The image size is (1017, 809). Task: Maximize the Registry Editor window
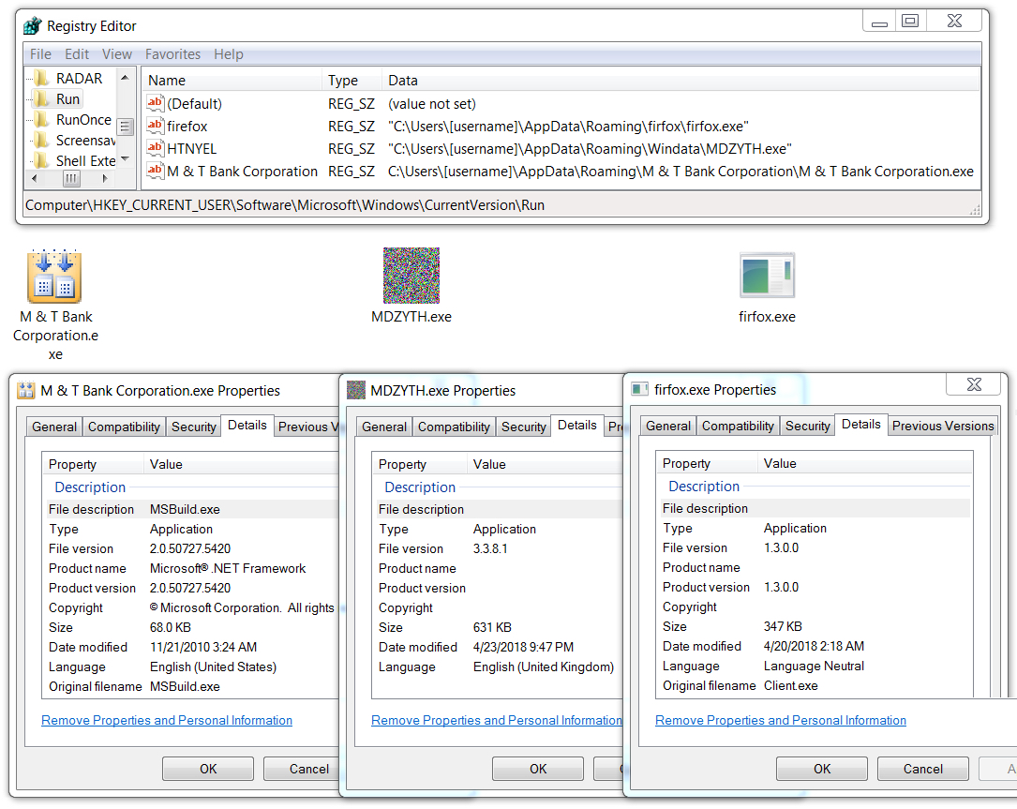(x=910, y=21)
